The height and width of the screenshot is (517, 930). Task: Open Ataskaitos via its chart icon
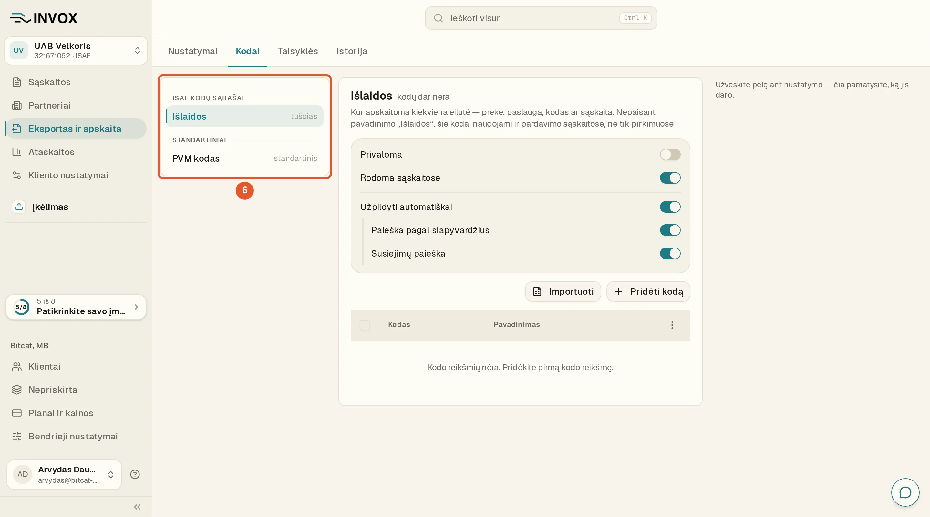16,152
